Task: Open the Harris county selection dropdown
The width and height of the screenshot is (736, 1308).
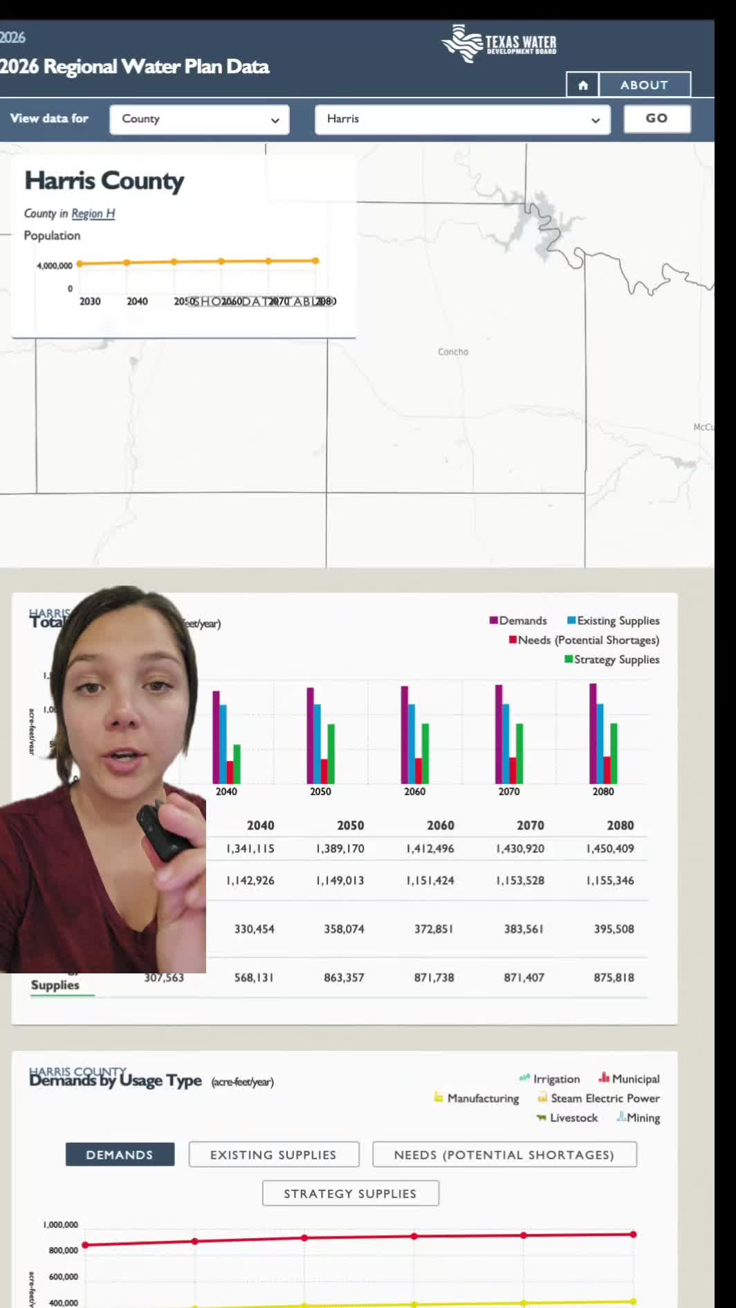Action: [x=462, y=120]
